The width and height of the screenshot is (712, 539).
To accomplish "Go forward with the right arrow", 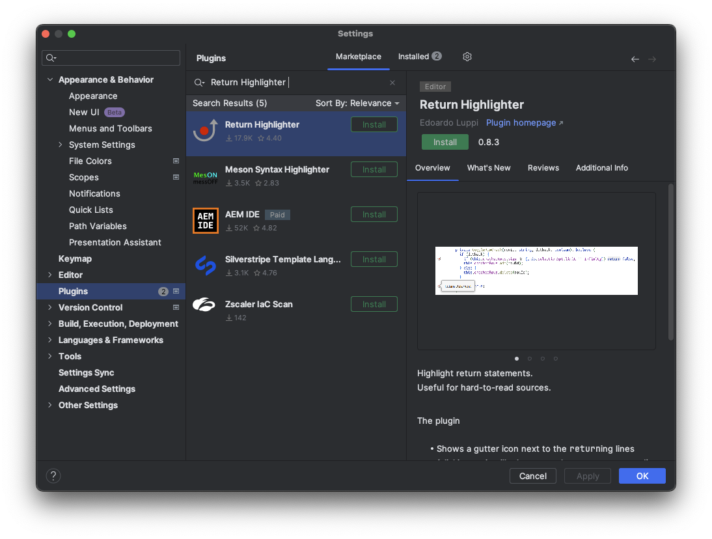I will coord(652,59).
